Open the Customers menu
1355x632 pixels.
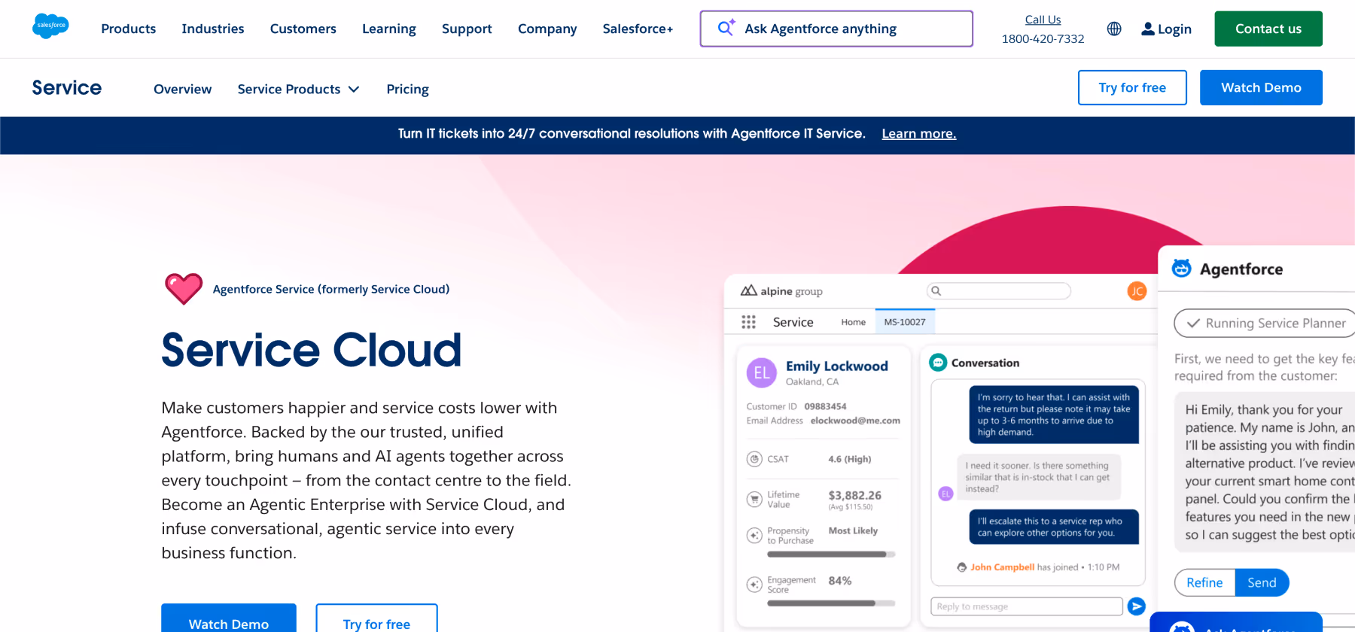tap(303, 29)
